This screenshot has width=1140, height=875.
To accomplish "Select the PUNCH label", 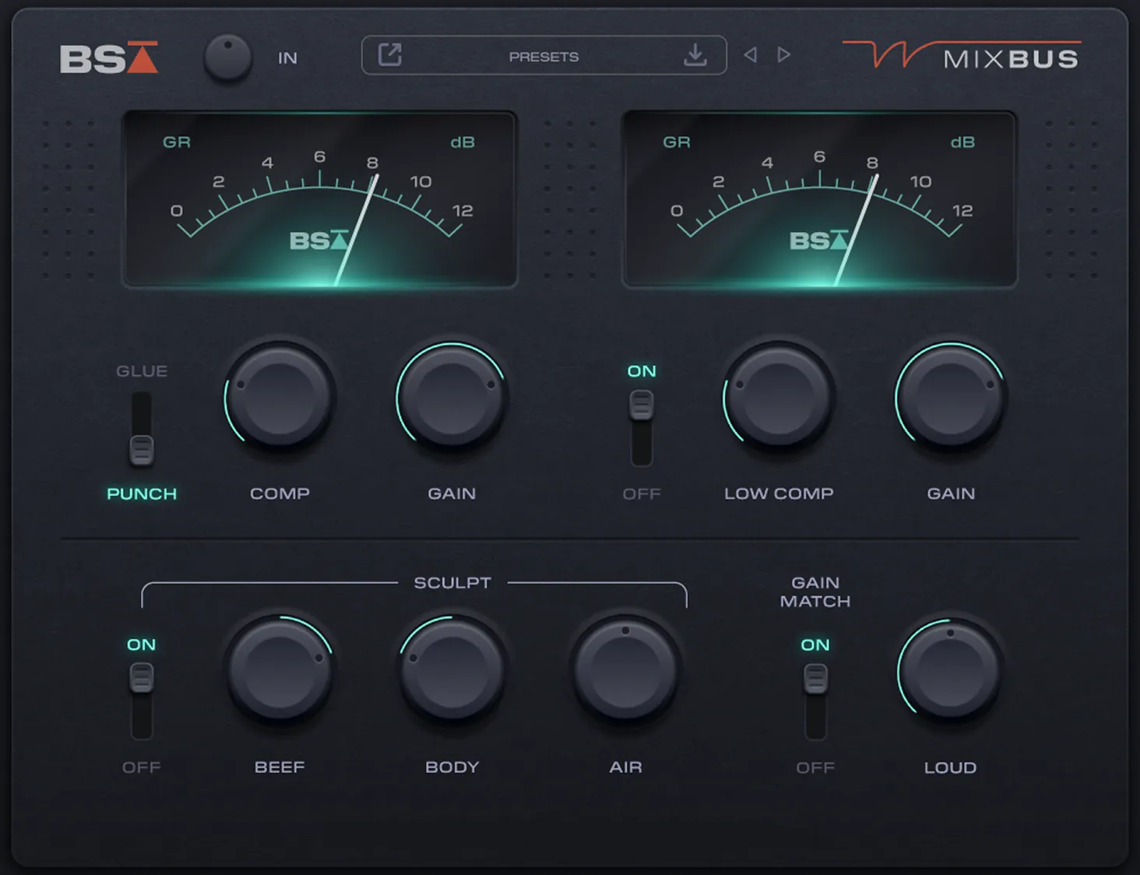I will point(142,494).
